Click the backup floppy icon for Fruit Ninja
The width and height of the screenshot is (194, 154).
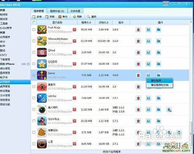pyautogui.click(x=148, y=29)
